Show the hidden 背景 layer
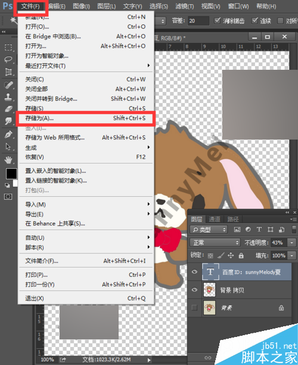This screenshot has width=298, height=365. [194, 308]
